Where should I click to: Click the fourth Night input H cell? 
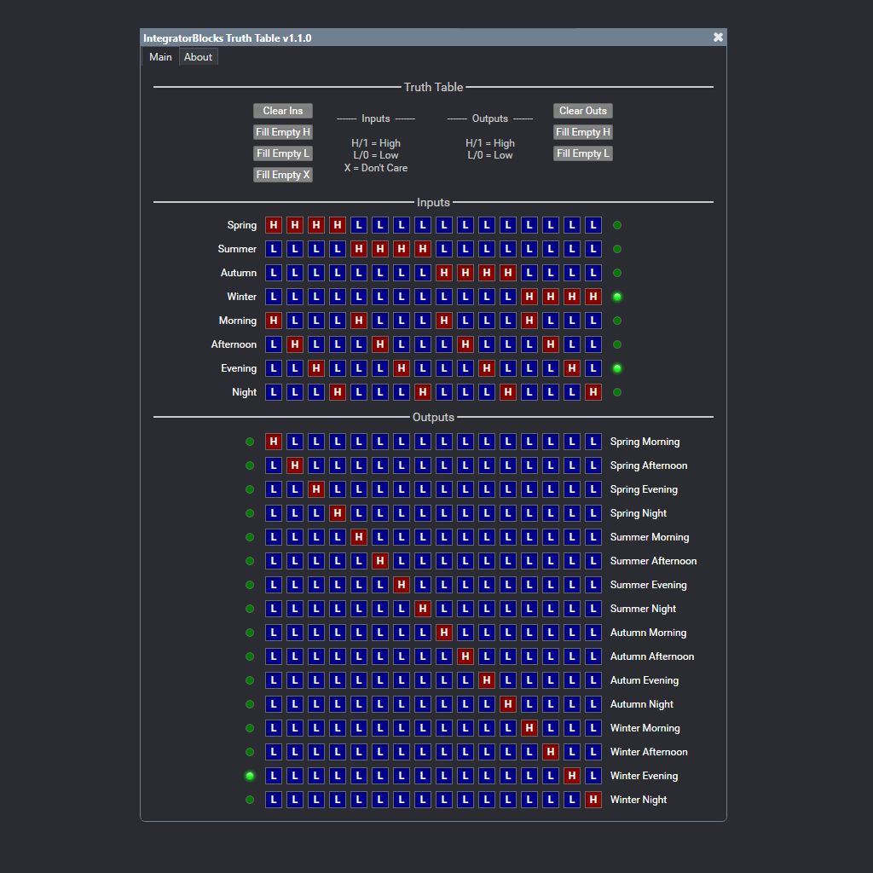coord(593,392)
